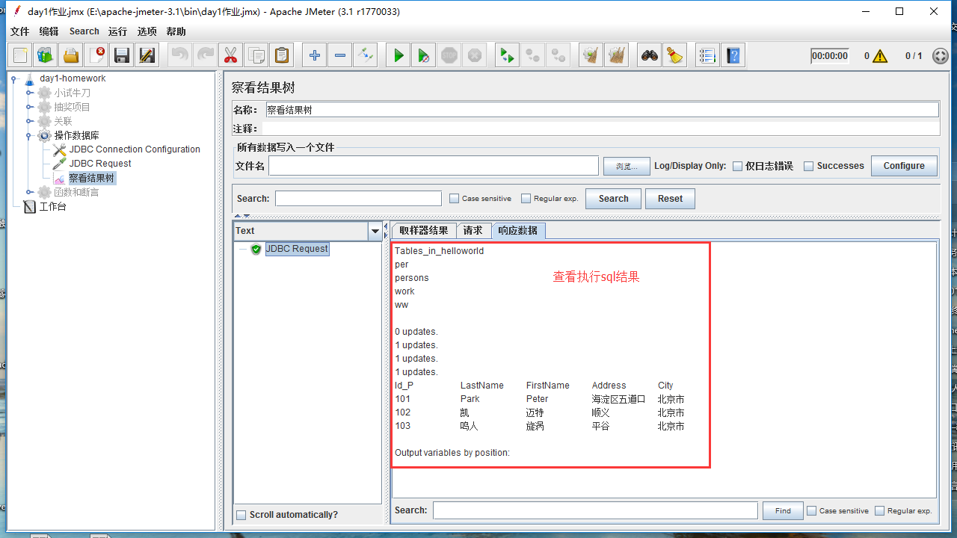Viewport: 957px width, 538px height.
Task: Click the Save test plan floppy icon
Action: 121,55
